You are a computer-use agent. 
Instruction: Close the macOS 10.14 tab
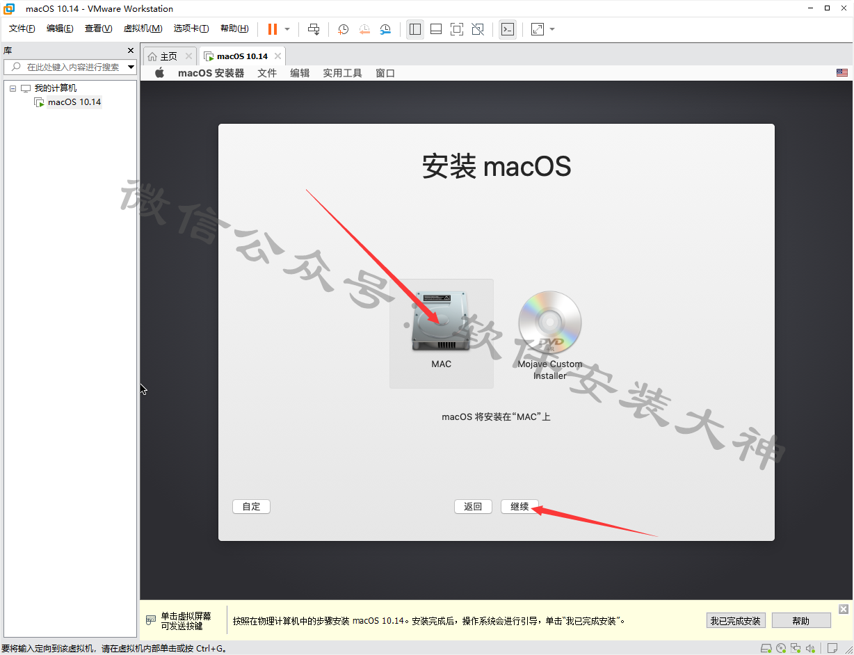[x=277, y=56]
